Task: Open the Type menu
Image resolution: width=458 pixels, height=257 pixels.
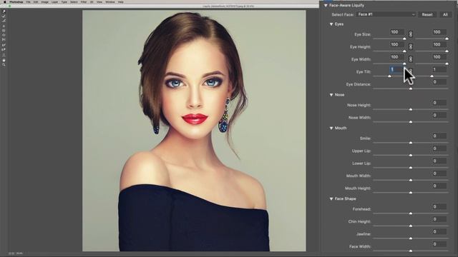Action: coord(64,1)
